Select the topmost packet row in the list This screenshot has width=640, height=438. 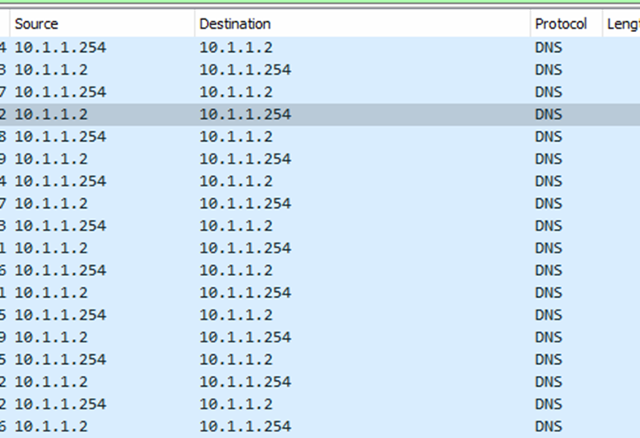point(60,48)
